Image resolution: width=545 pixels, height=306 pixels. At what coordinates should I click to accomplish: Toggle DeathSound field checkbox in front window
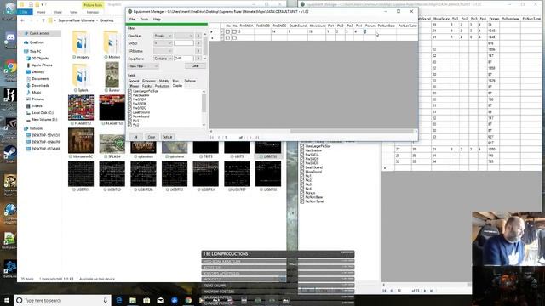click(x=129, y=112)
